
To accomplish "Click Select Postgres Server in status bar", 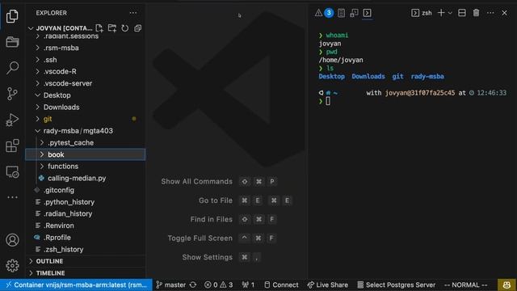I will pos(397,285).
